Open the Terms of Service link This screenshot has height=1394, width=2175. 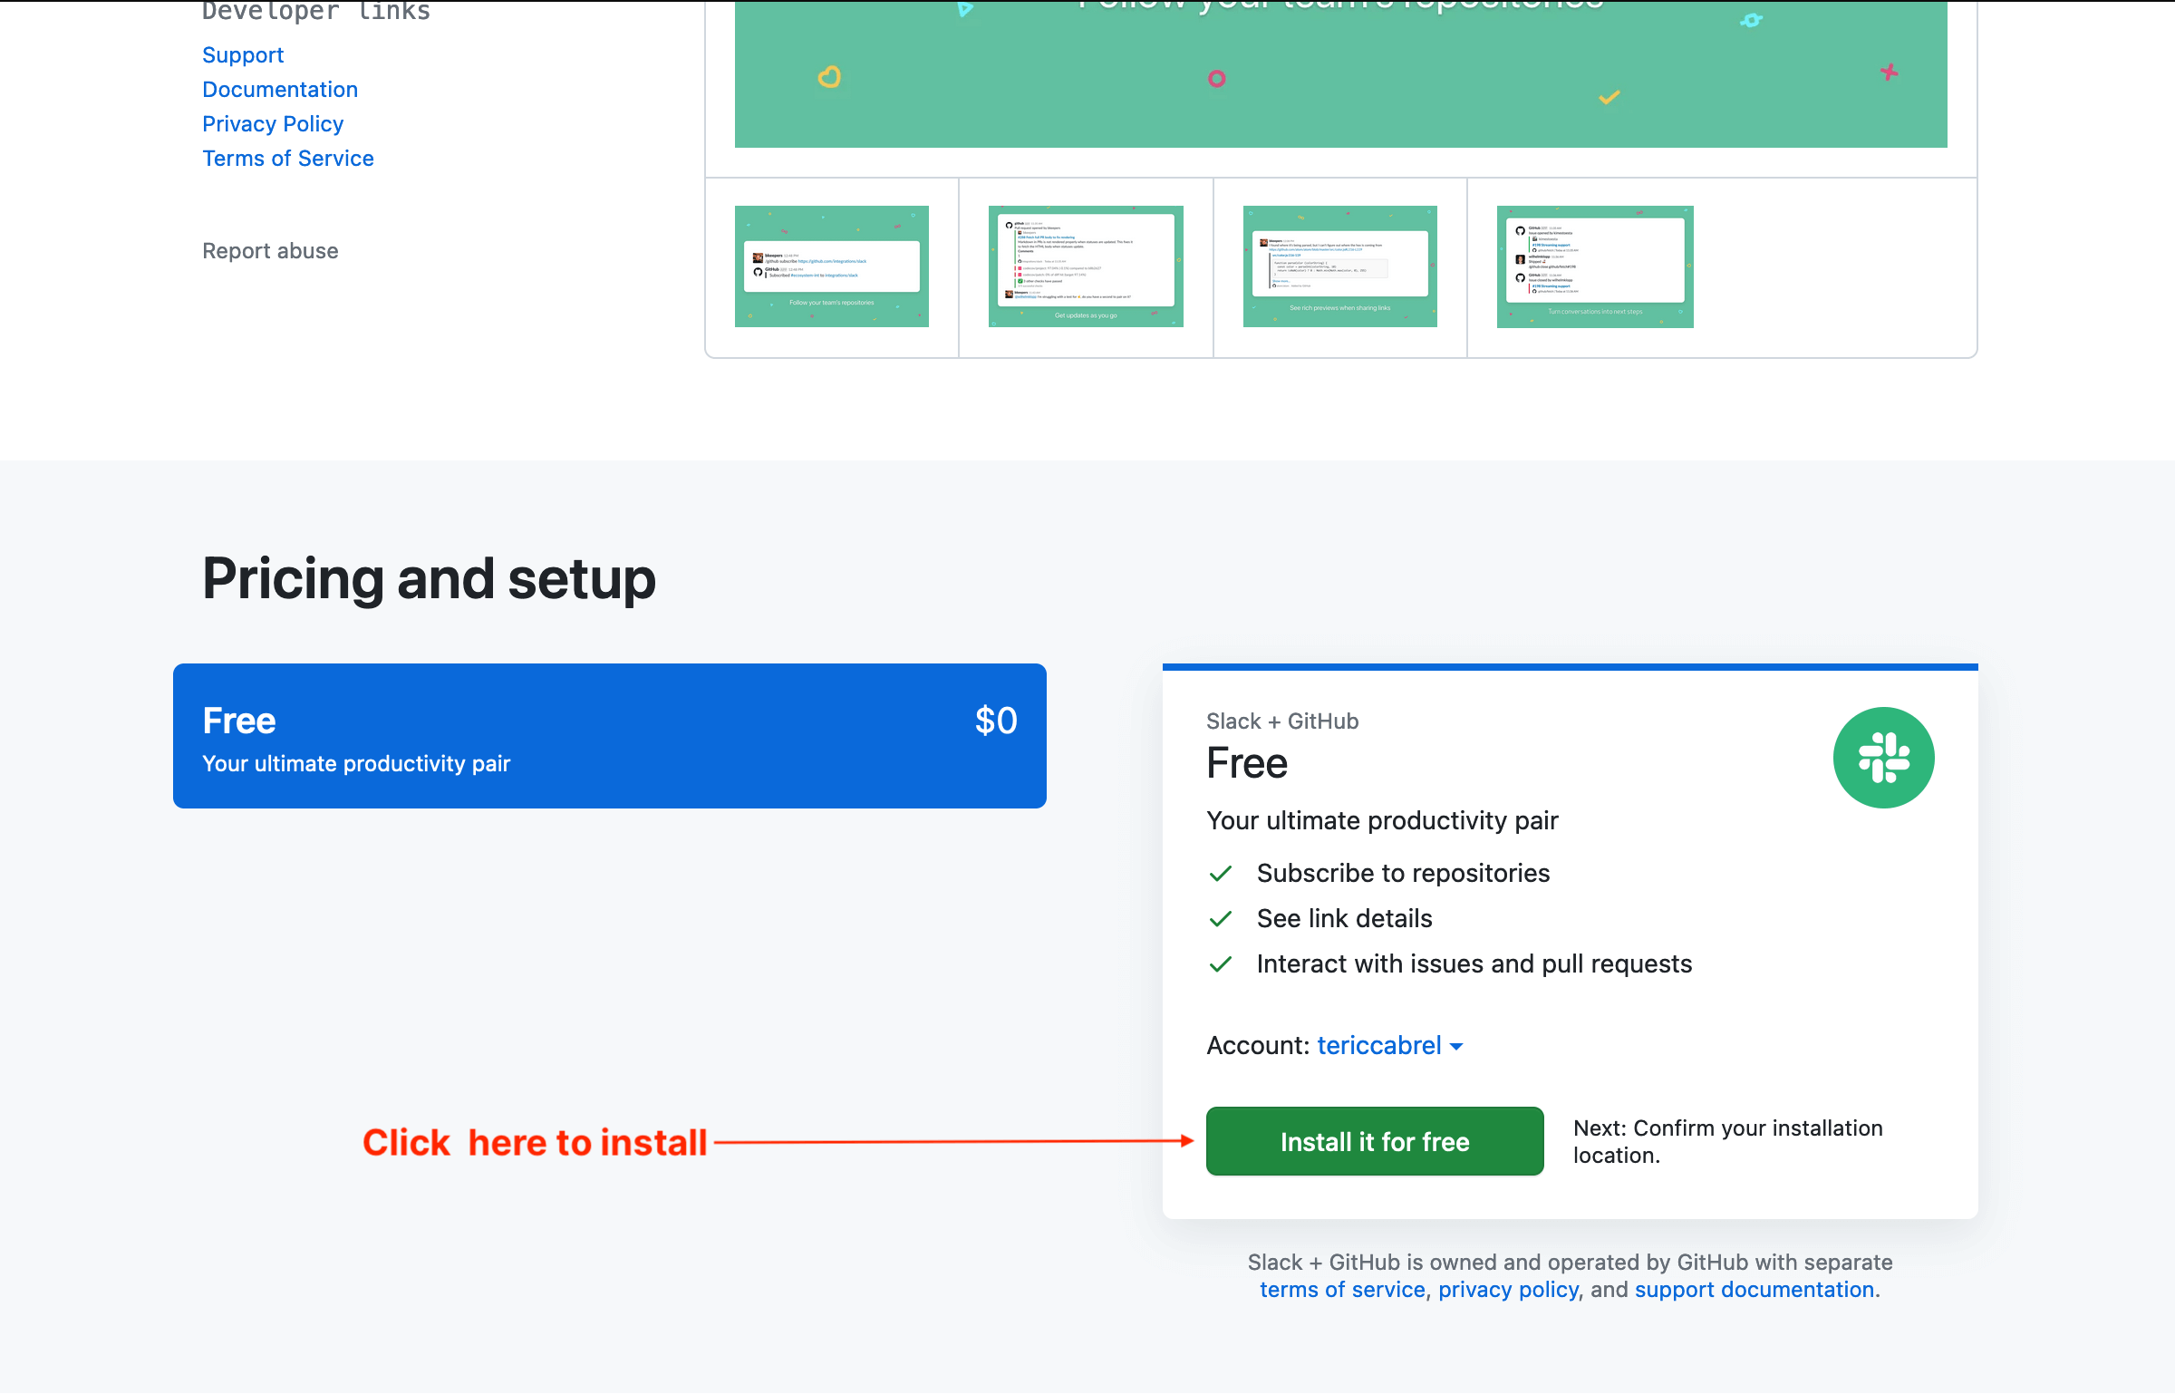coord(288,158)
